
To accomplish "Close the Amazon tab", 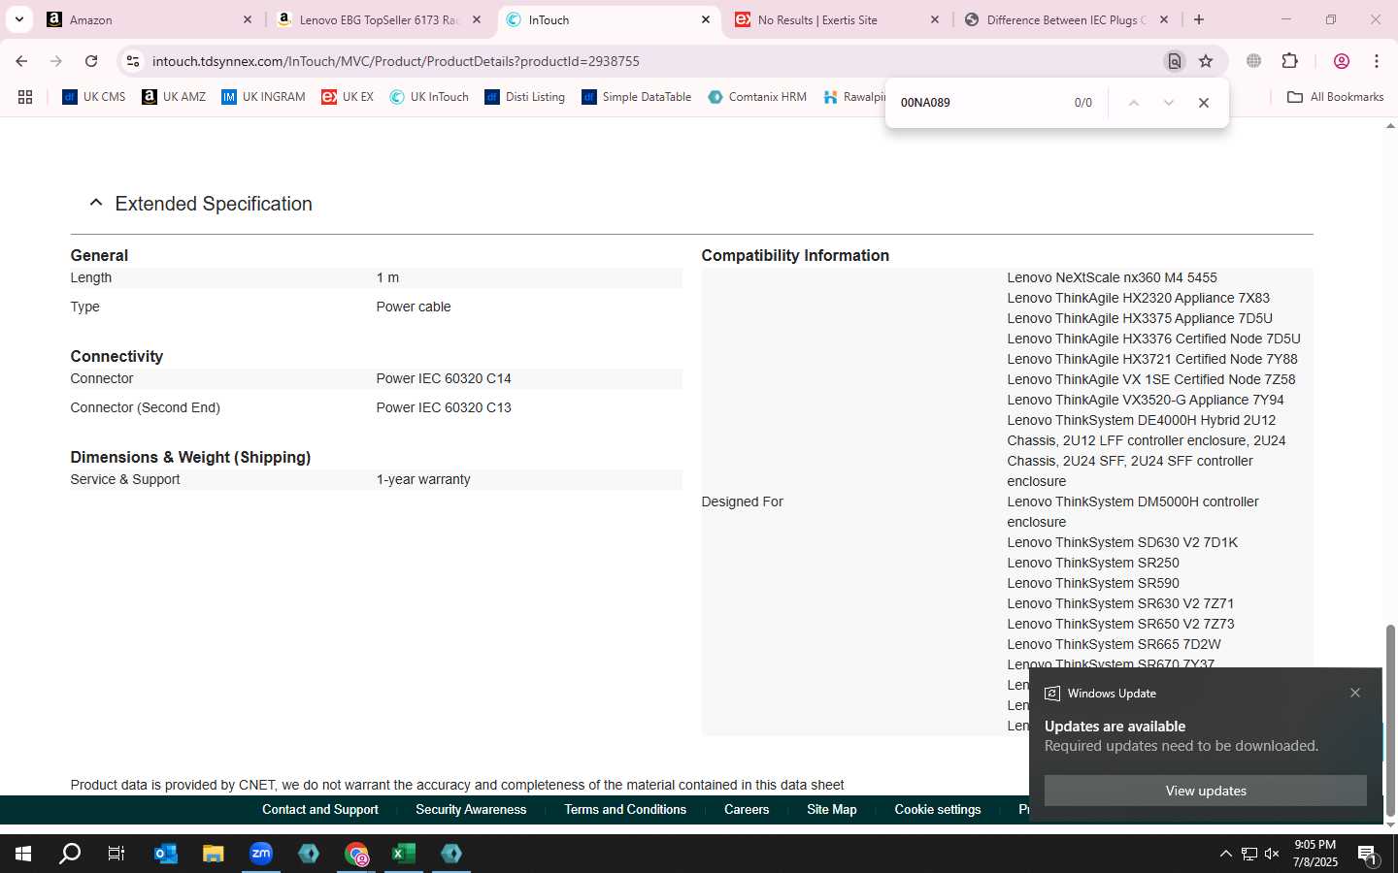I will [247, 19].
